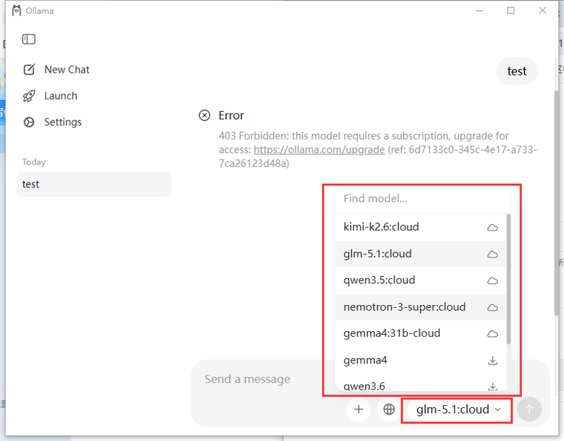The width and height of the screenshot is (564, 441).
Task: Click cloud icon beside nemotron-3-super:cloud
Action: (492, 308)
